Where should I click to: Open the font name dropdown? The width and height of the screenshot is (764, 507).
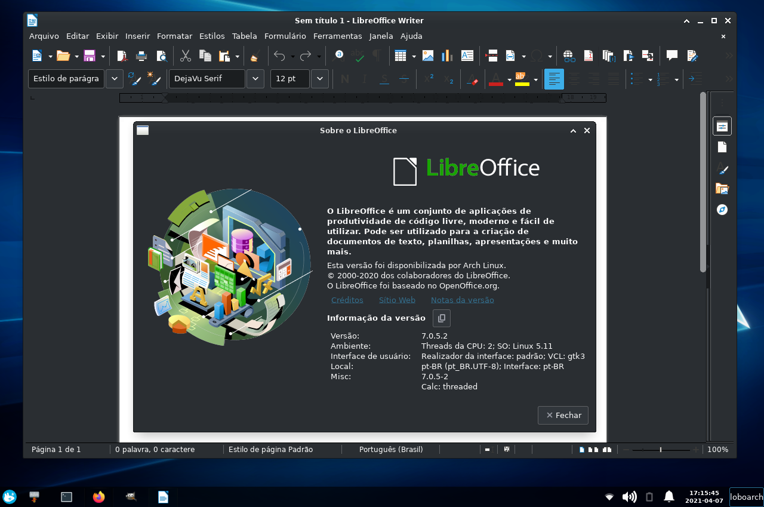tap(255, 78)
